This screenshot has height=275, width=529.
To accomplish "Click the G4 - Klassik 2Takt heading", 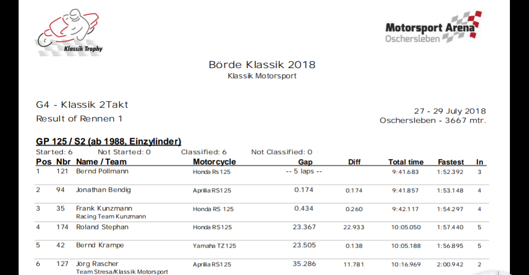I will pos(82,105).
